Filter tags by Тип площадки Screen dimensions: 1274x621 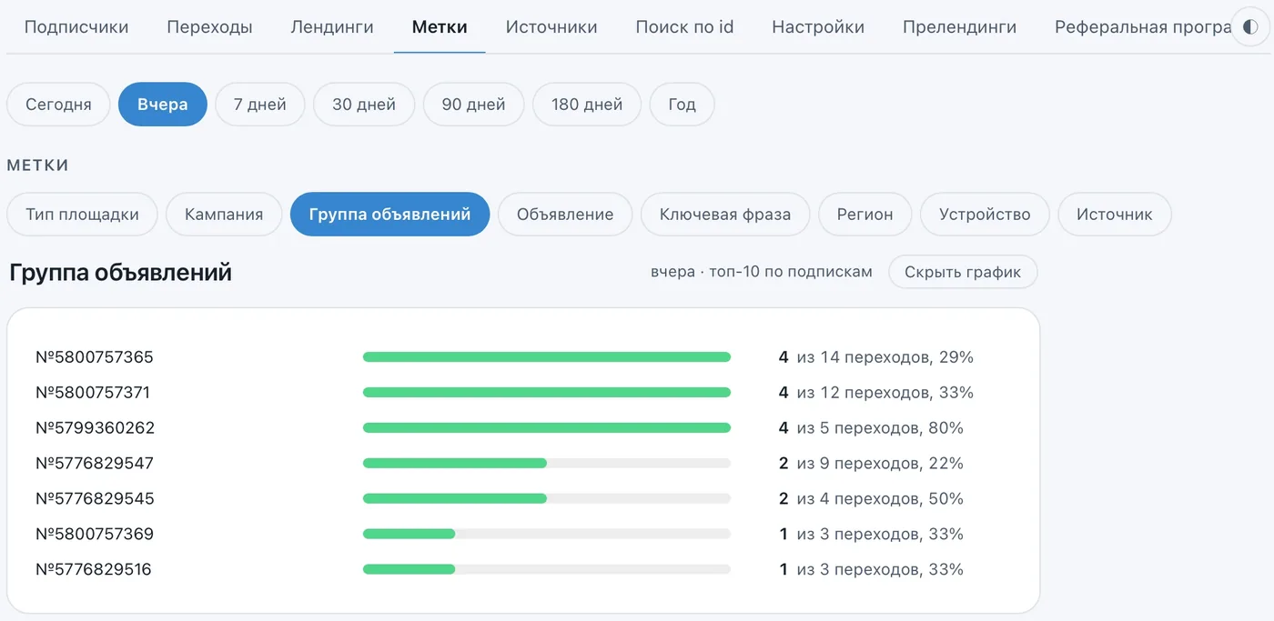tap(82, 215)
